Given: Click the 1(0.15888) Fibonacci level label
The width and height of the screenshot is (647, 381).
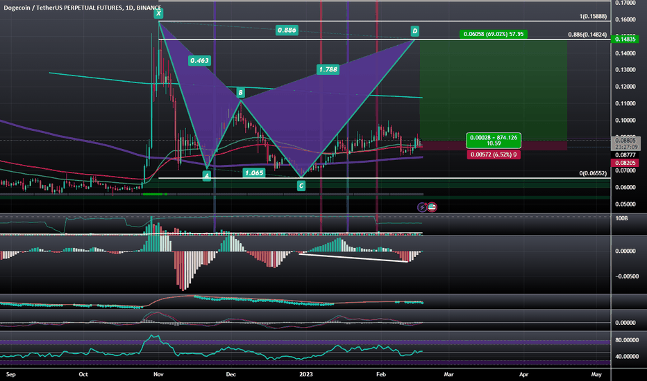Looking at the screenshot, I should [x=593, y=17].
